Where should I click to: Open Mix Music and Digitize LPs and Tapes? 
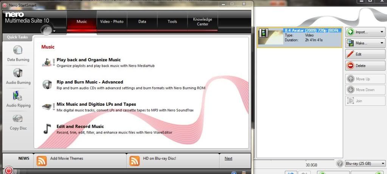[x=96, y=104]
